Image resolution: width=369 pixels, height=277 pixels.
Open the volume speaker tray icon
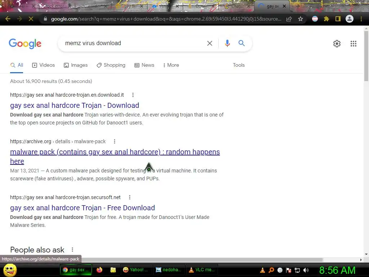click(x=306, y=270)
